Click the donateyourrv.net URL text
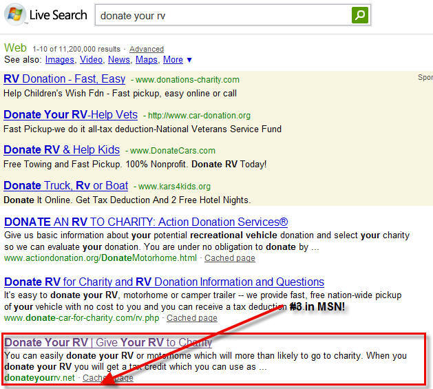 coord(39,378)
